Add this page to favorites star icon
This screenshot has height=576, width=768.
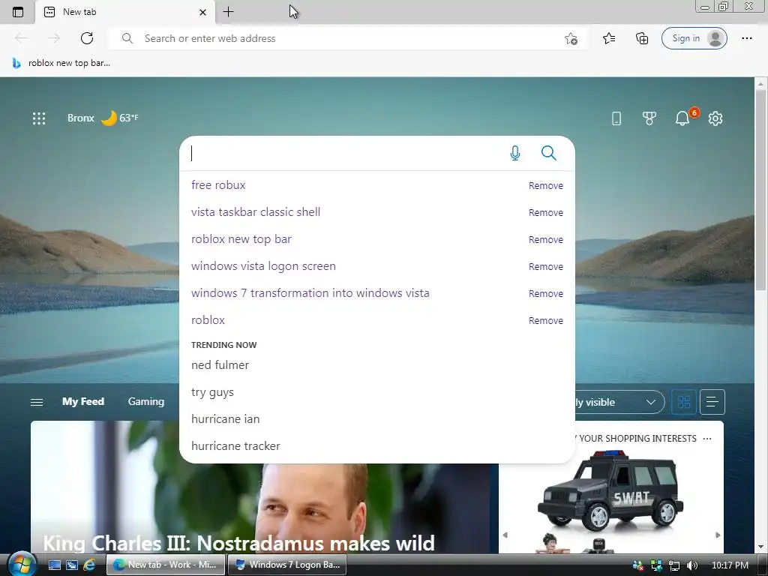coord(571,38)
